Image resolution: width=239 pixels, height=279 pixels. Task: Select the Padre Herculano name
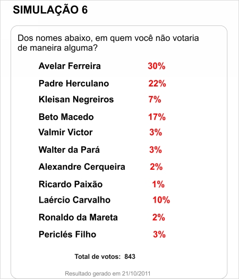pos(74,83)
